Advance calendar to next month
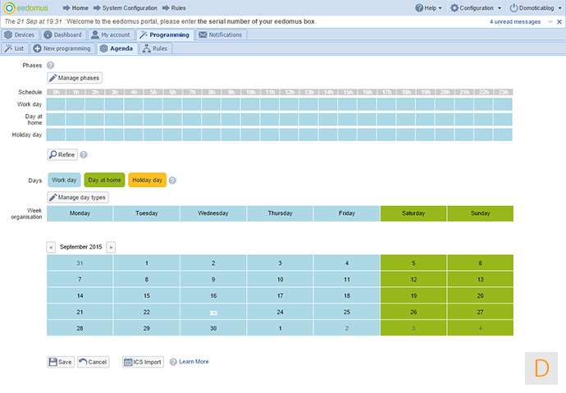The height and width of the screenshot is (393, 566). pos(111,247)
